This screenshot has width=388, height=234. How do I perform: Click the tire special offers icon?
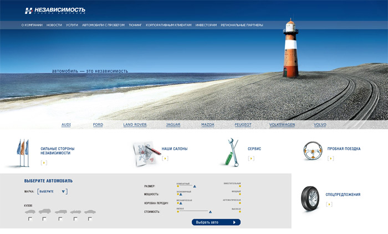(310, 199)
